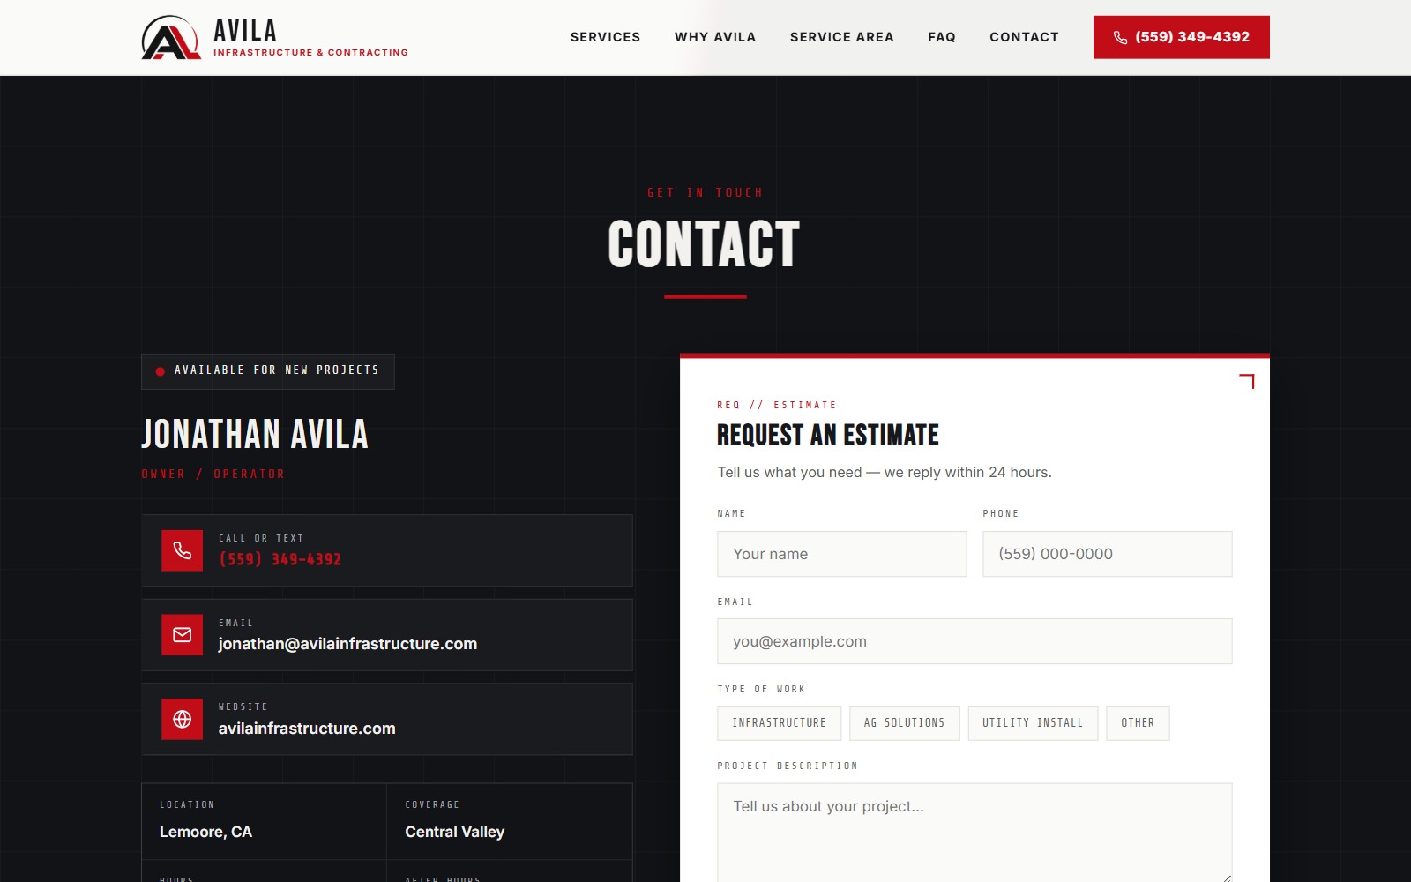Image resolution: width=1411 pixels, height=882 pixels.
Task: Open the Service Area nav link
Action: pos(842,37)
